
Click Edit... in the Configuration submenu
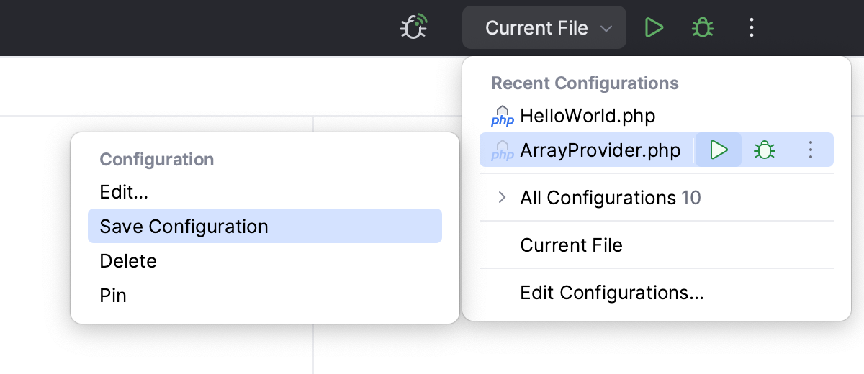click(265, 192)
